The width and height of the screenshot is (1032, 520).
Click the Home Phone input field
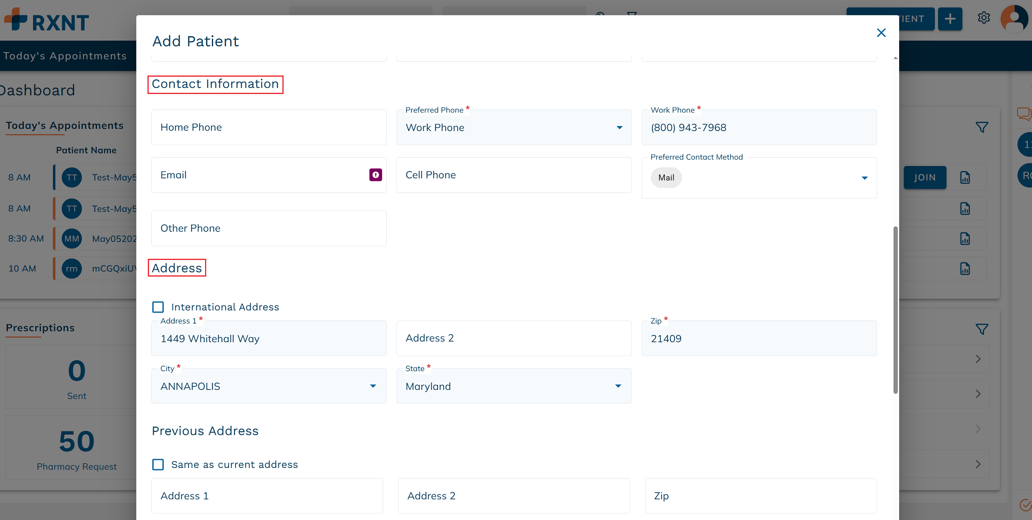pos(269,128)
